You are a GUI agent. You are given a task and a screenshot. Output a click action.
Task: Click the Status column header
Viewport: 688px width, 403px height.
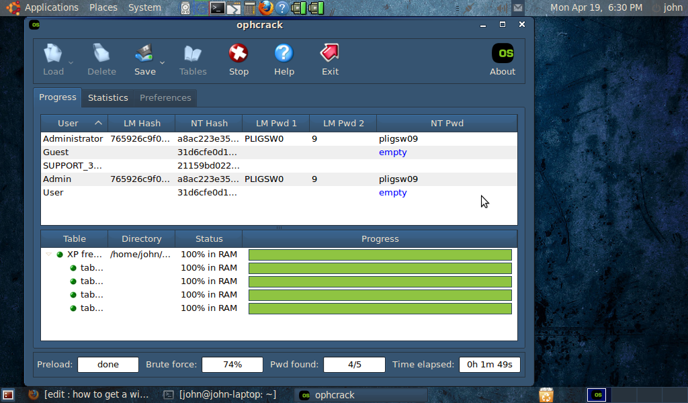click(209, 239)
